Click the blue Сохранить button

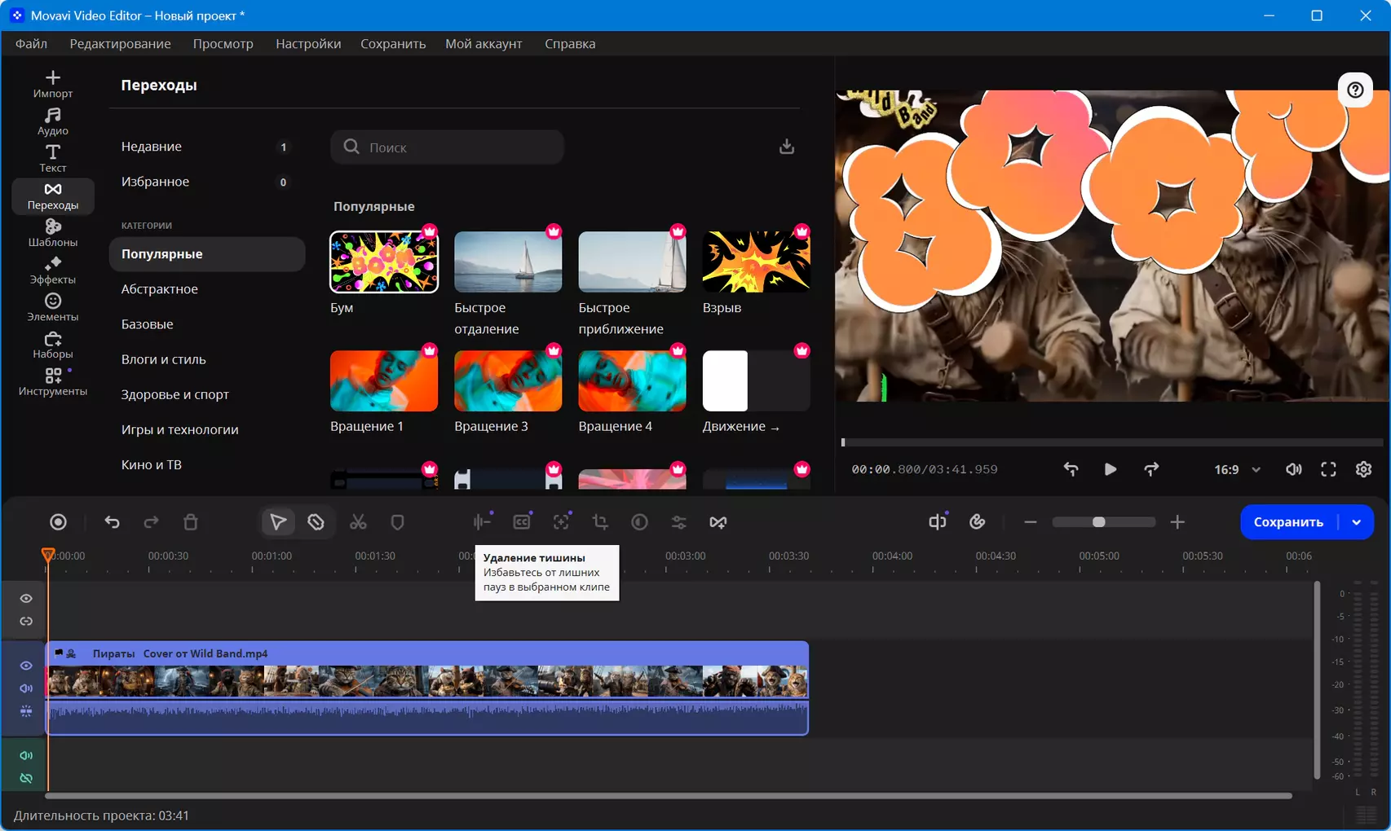pyautogui.click(x=1288, y=522)
